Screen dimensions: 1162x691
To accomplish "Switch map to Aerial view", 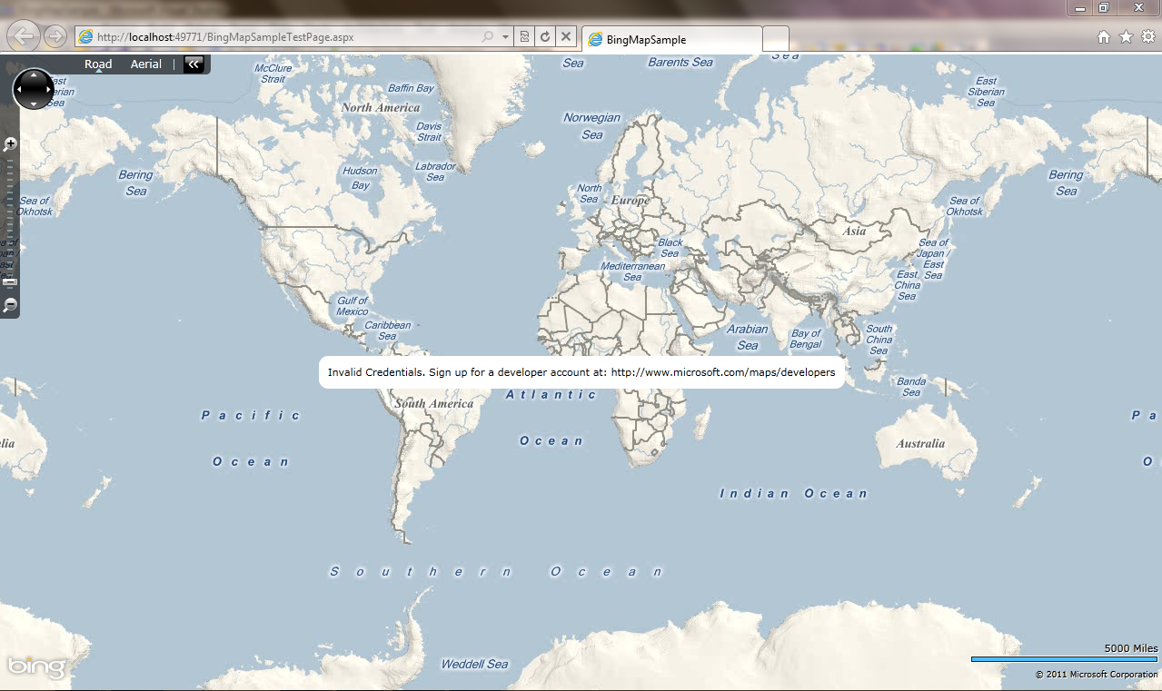I will point(146,64).
